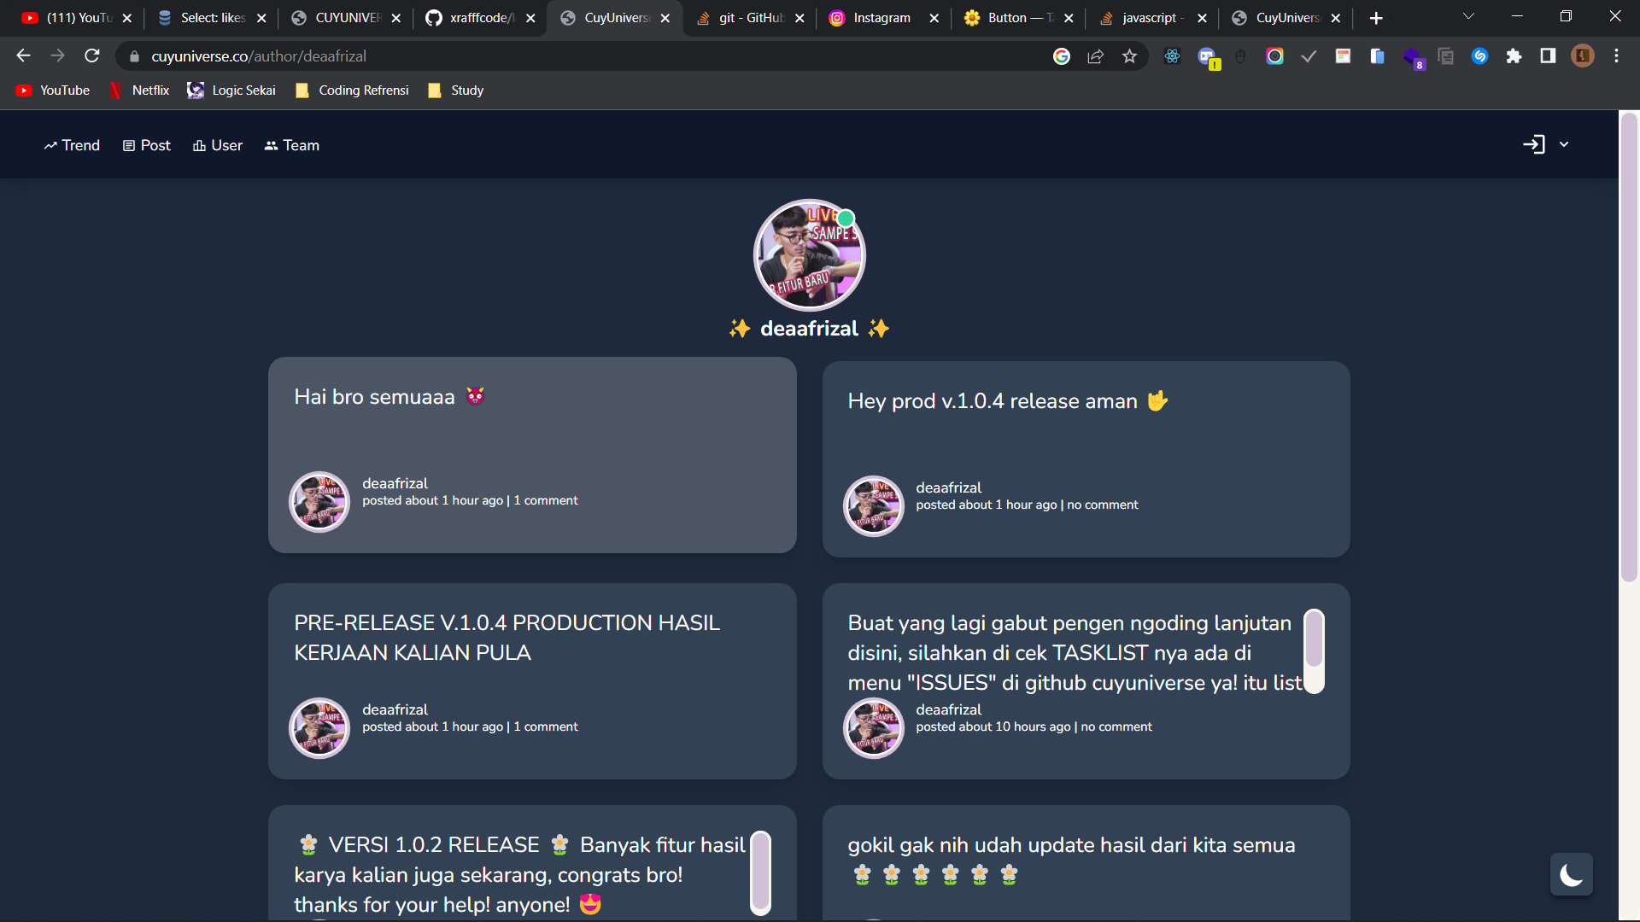The width and height of the screenshot is (1640, 922).
Task: Expand the dropdown next to the login icon
Action: [x=1564, y=144]
